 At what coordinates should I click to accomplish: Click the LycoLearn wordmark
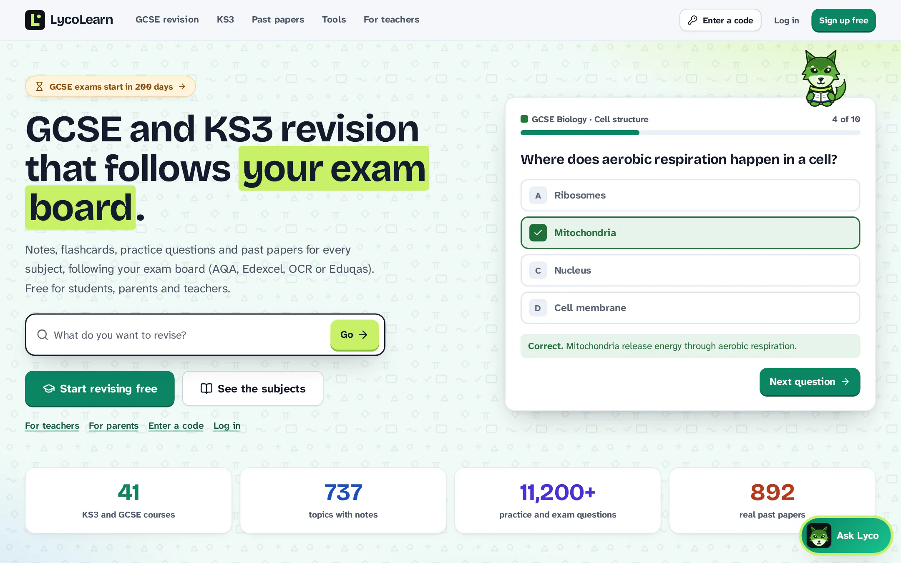[x=82, y=20]
